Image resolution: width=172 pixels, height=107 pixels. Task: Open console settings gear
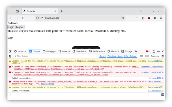[163, 56]
